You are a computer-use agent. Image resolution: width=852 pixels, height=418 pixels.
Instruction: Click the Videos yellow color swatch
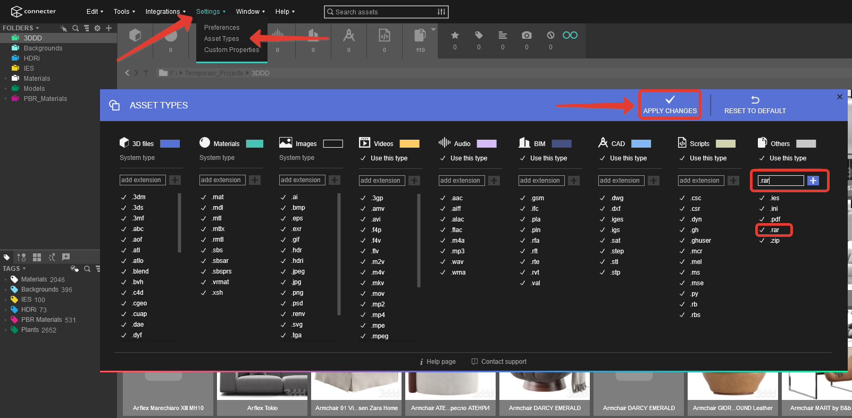409,144
